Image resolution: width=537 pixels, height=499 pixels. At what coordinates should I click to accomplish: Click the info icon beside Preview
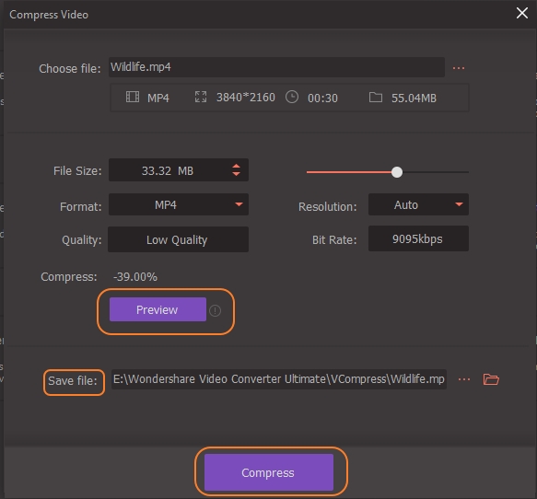click(x=215, y=310)
